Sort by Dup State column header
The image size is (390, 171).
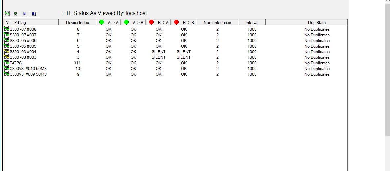307,22
